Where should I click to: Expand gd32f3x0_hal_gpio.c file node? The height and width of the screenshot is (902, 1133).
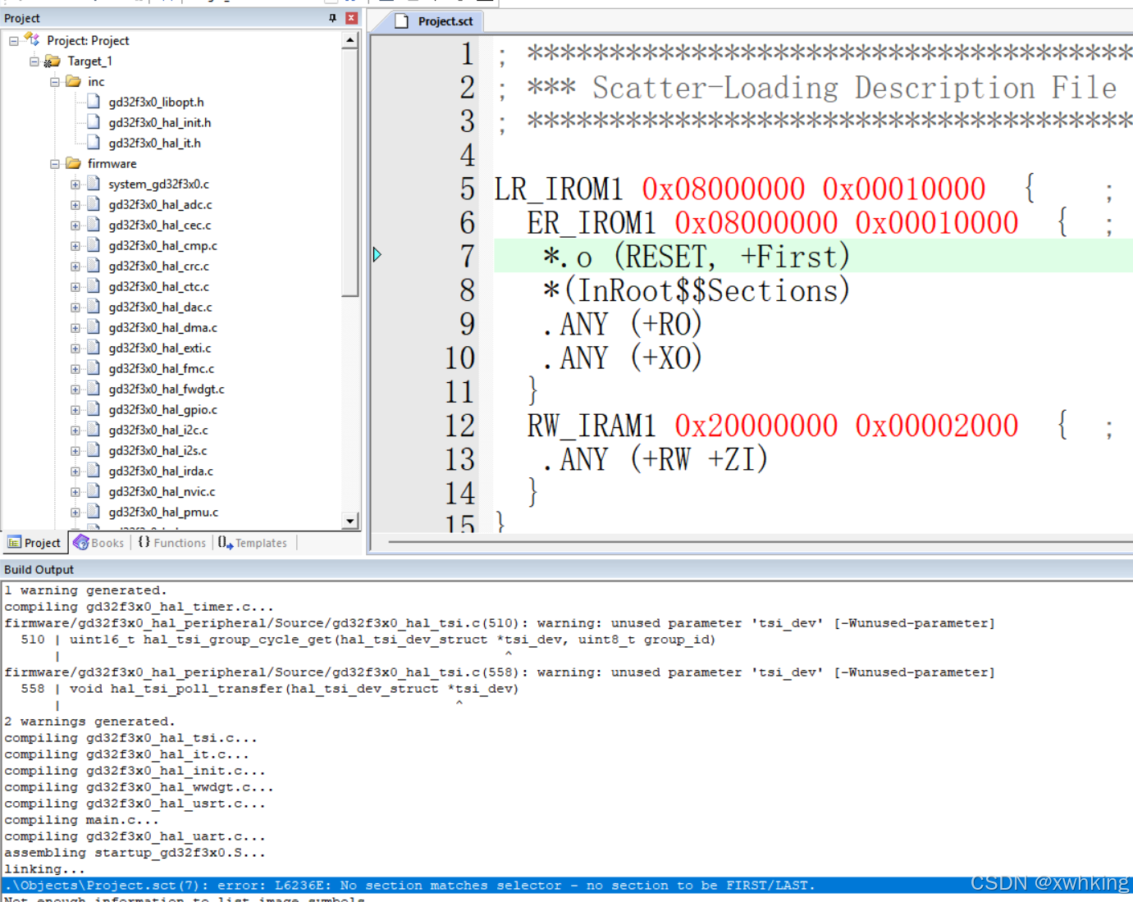click(75, 410)
